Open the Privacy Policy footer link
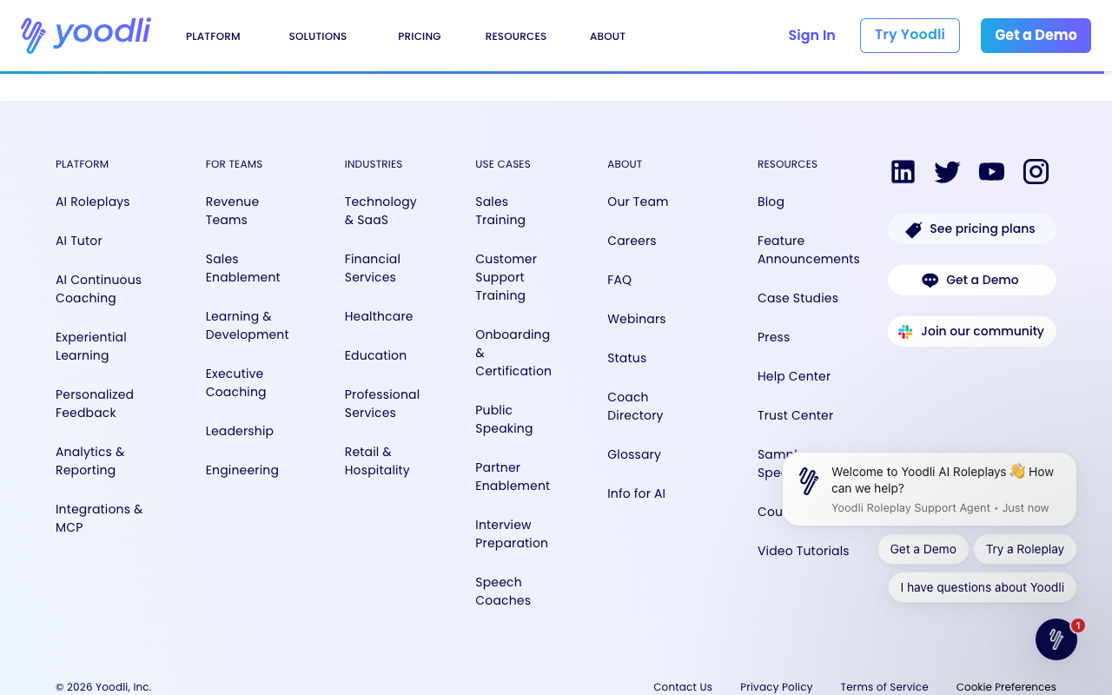 777,687
